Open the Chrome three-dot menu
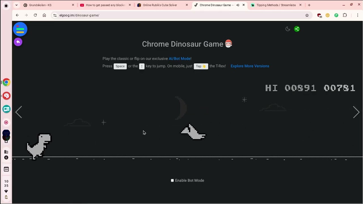 pyautogui.click(x=358, y=15)
